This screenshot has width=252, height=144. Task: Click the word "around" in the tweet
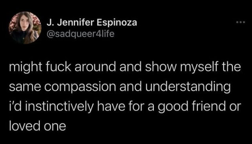coord(95,67)
